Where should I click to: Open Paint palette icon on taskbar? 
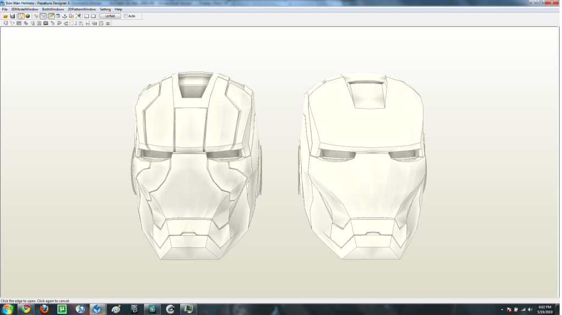pyautogui.click(x=116, y=309)
